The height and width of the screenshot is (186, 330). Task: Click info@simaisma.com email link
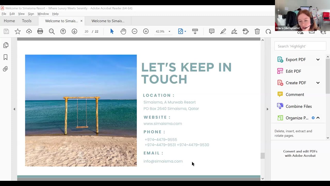163,161
